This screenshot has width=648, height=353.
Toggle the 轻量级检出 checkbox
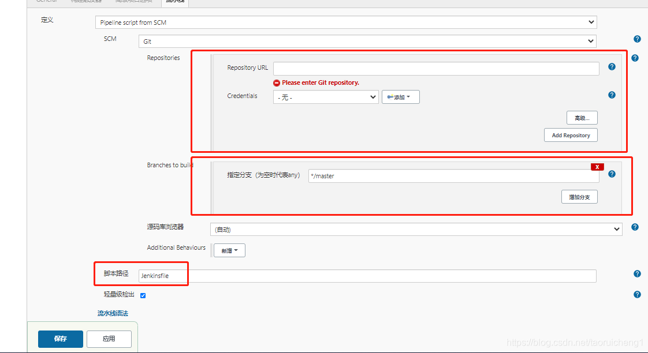click(x=143, y=296)
